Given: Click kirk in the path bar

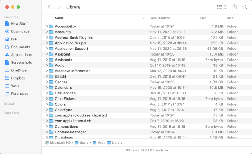Looking at the screenshot, I should pyautogui.click(x=98, y=142).
